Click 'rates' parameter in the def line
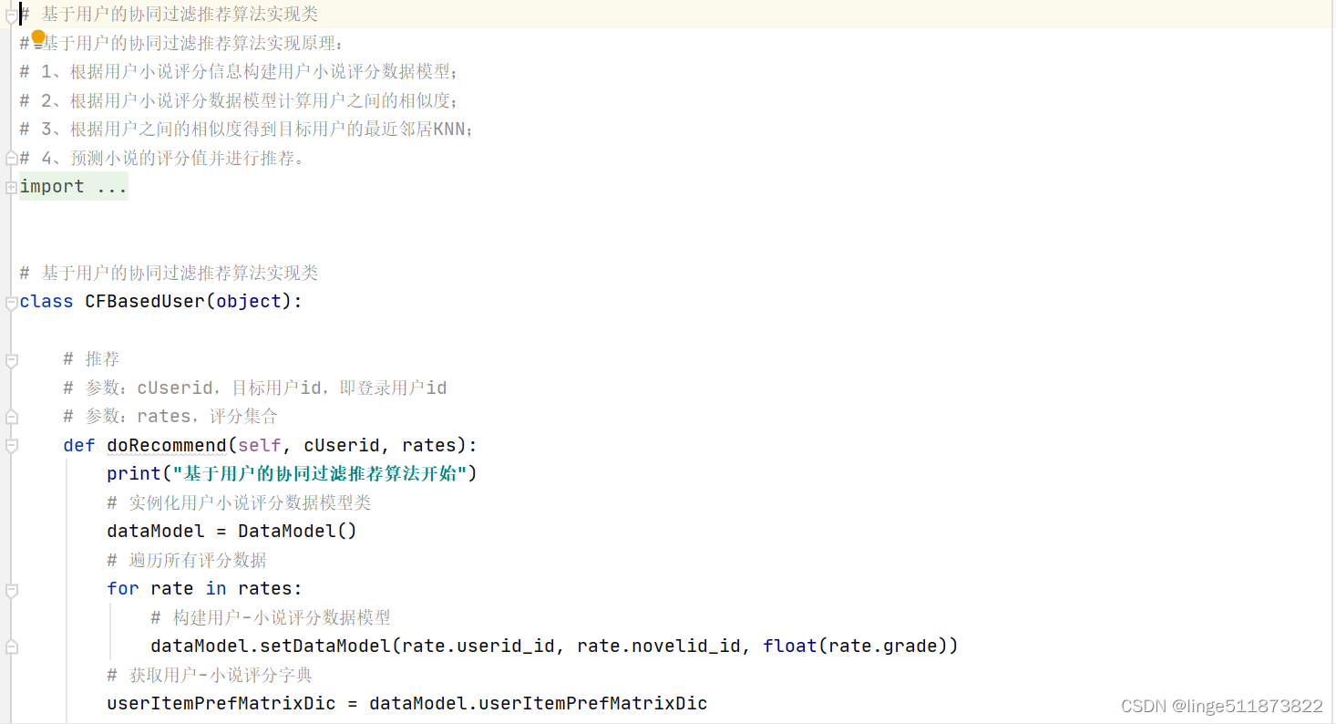This screenshot has width=1336, height=724. coord(429,445)
